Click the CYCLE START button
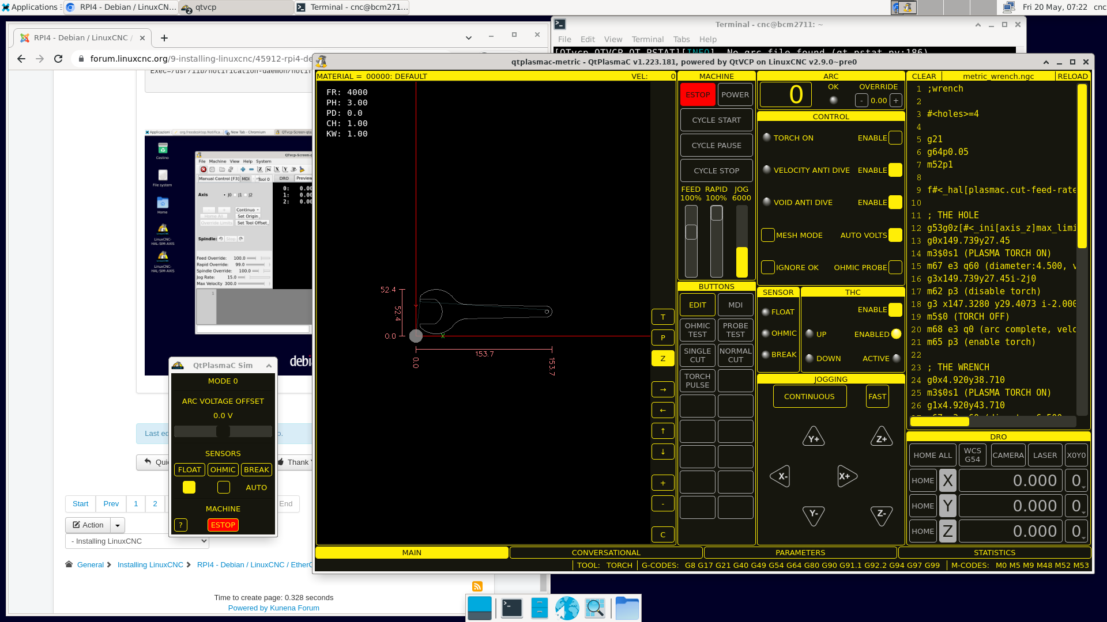 (716, 120)
